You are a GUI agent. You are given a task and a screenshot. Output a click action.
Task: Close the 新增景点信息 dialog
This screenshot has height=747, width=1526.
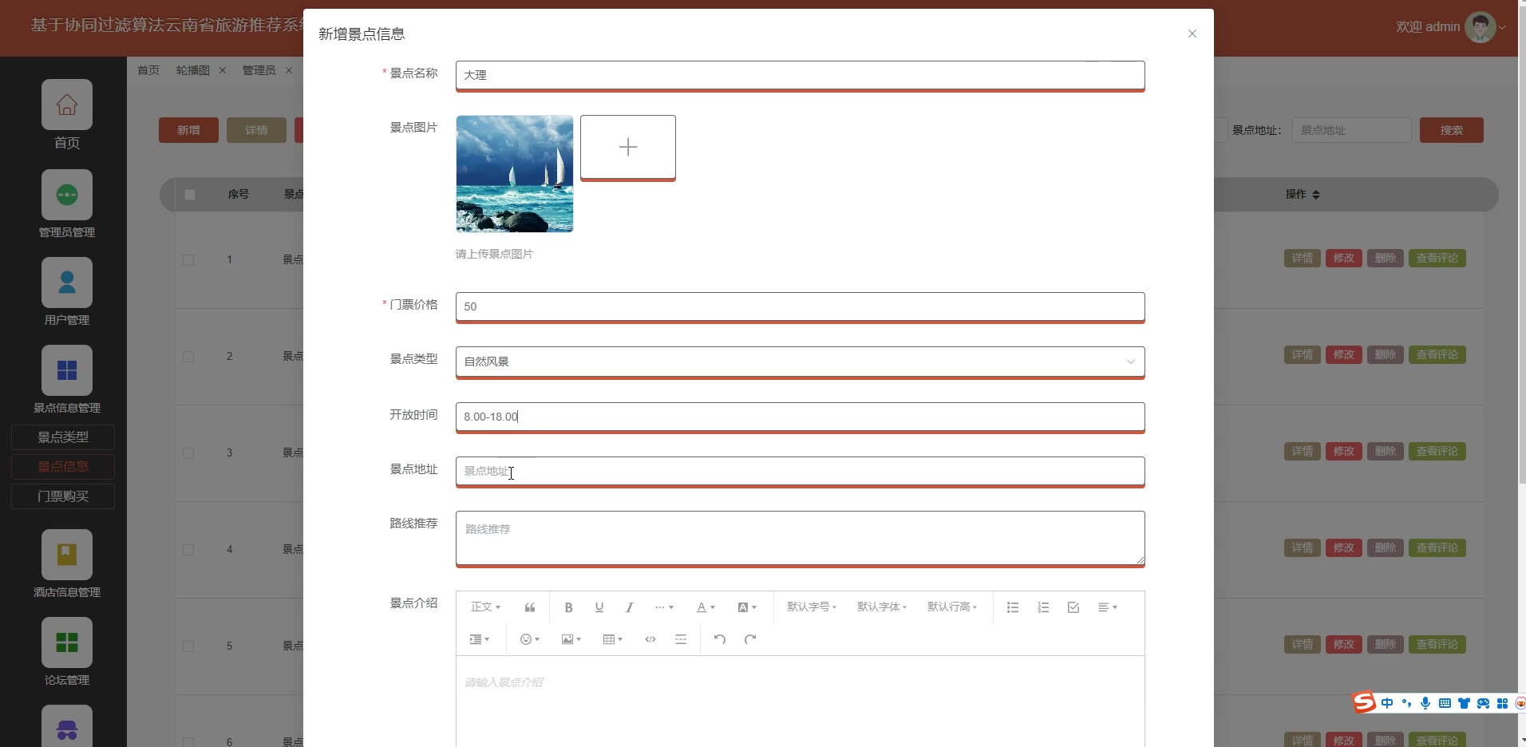1192,34
